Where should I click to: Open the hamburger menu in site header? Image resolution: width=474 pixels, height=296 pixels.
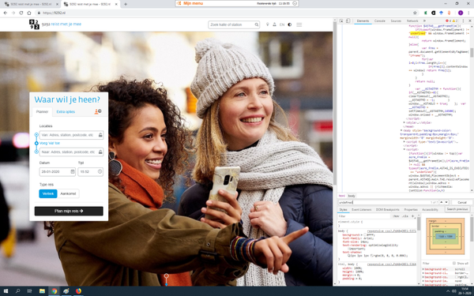(299, 24)
